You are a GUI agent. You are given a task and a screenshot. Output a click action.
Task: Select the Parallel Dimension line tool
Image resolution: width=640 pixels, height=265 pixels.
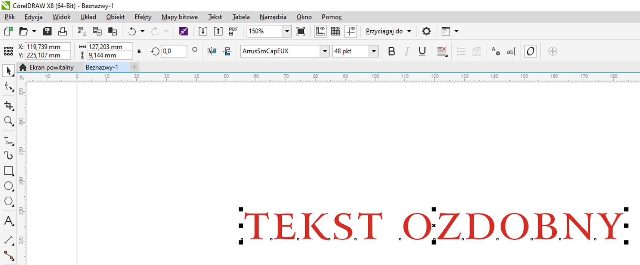[9, 240]
